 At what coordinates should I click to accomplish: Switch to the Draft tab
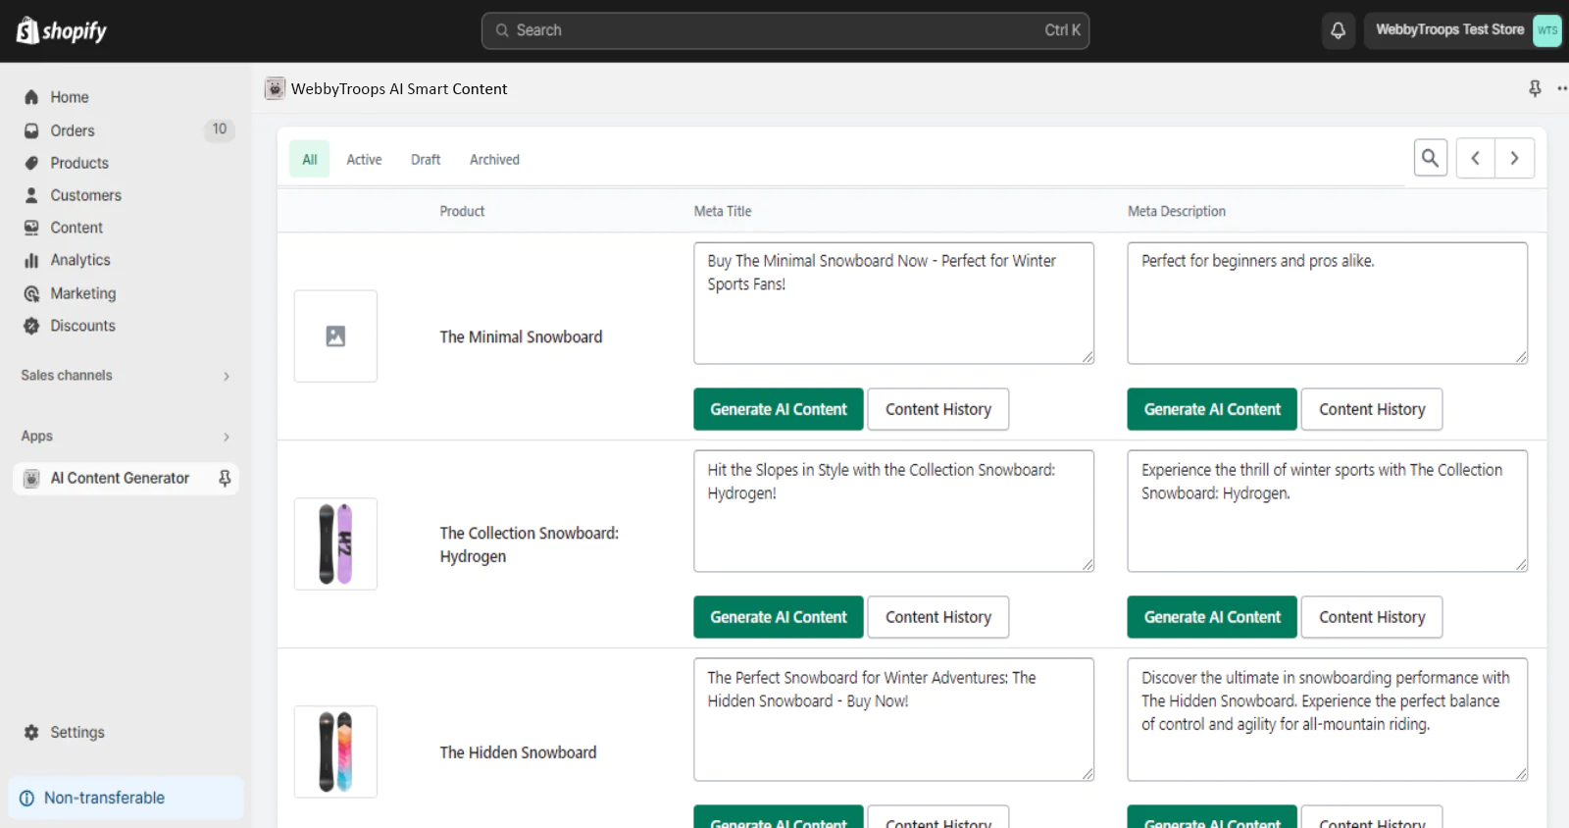click(426, 159)
